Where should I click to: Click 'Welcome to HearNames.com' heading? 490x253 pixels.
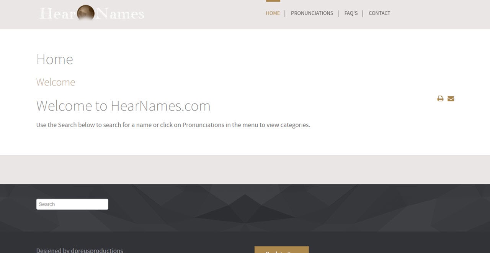(x=123, y=105)
